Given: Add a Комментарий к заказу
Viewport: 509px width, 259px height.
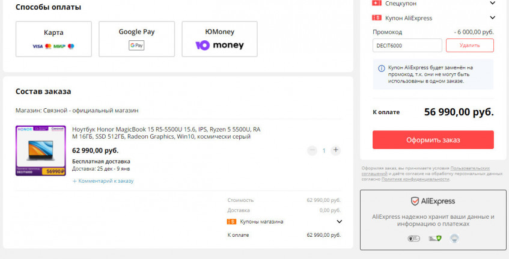Looking at the screenshot, I should point(103,181).
